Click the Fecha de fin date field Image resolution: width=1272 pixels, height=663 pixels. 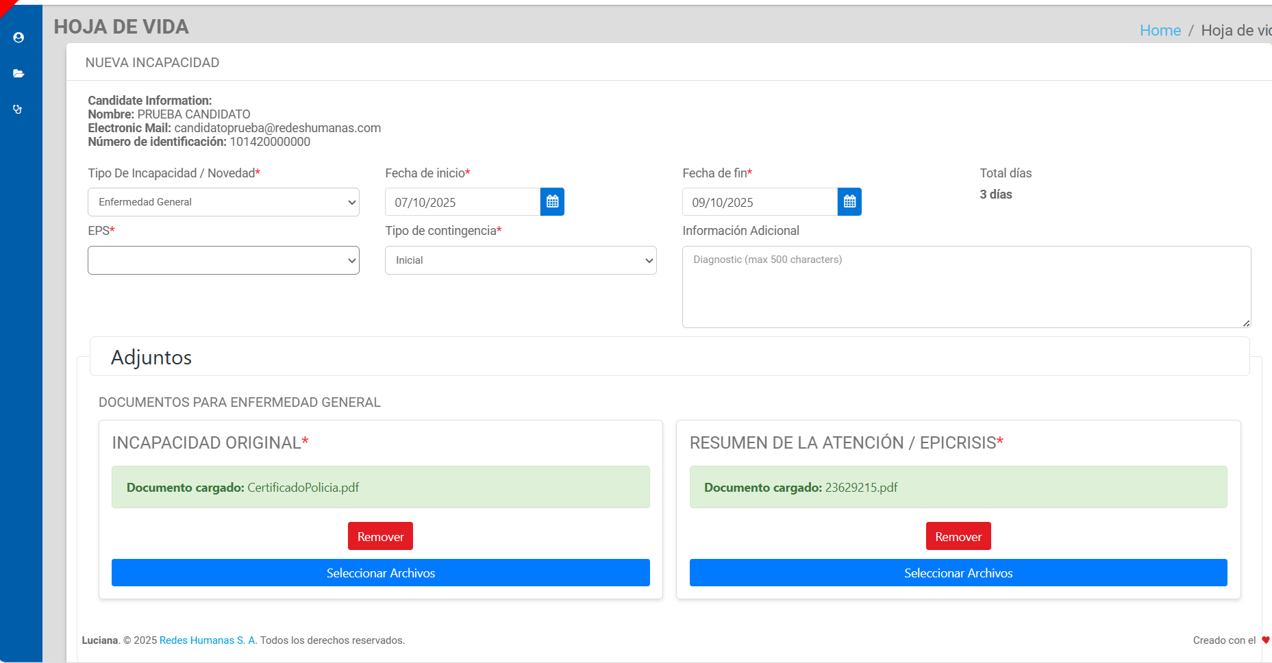click(x=760, y=202)
